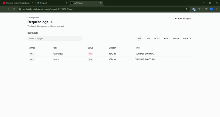Viewport: 220px width, 117px height.
Task: Click the Back to project button
Action: [x=183, y=19]
